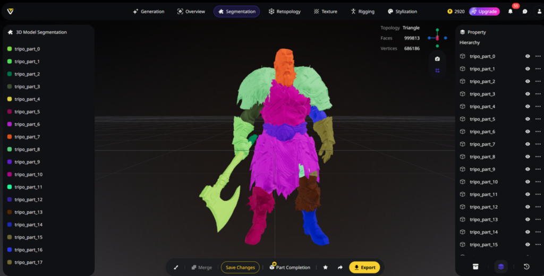Viewport: 544px width, 276px height.
Task: Open the archive box icon
Action: (x=475, y=266)
